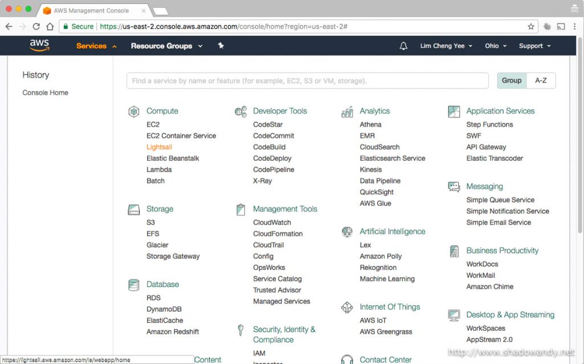Open the Lightsail service
The height and width of the screenshot is (364, 584).
(159, 147)
